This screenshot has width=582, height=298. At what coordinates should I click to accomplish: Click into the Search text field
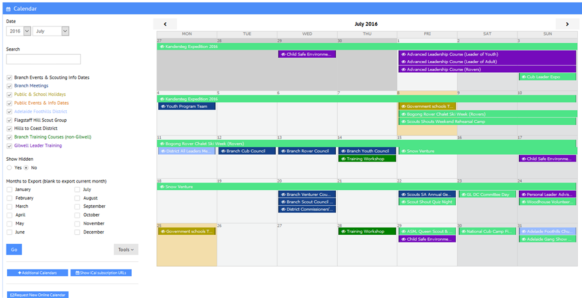click(x=43, y=59)
